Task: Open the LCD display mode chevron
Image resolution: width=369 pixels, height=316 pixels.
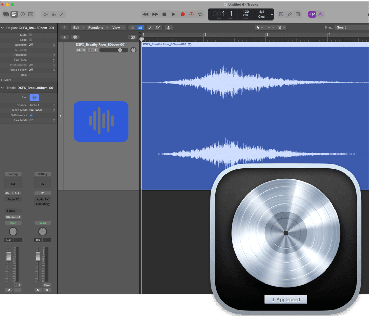Action: 272,14
